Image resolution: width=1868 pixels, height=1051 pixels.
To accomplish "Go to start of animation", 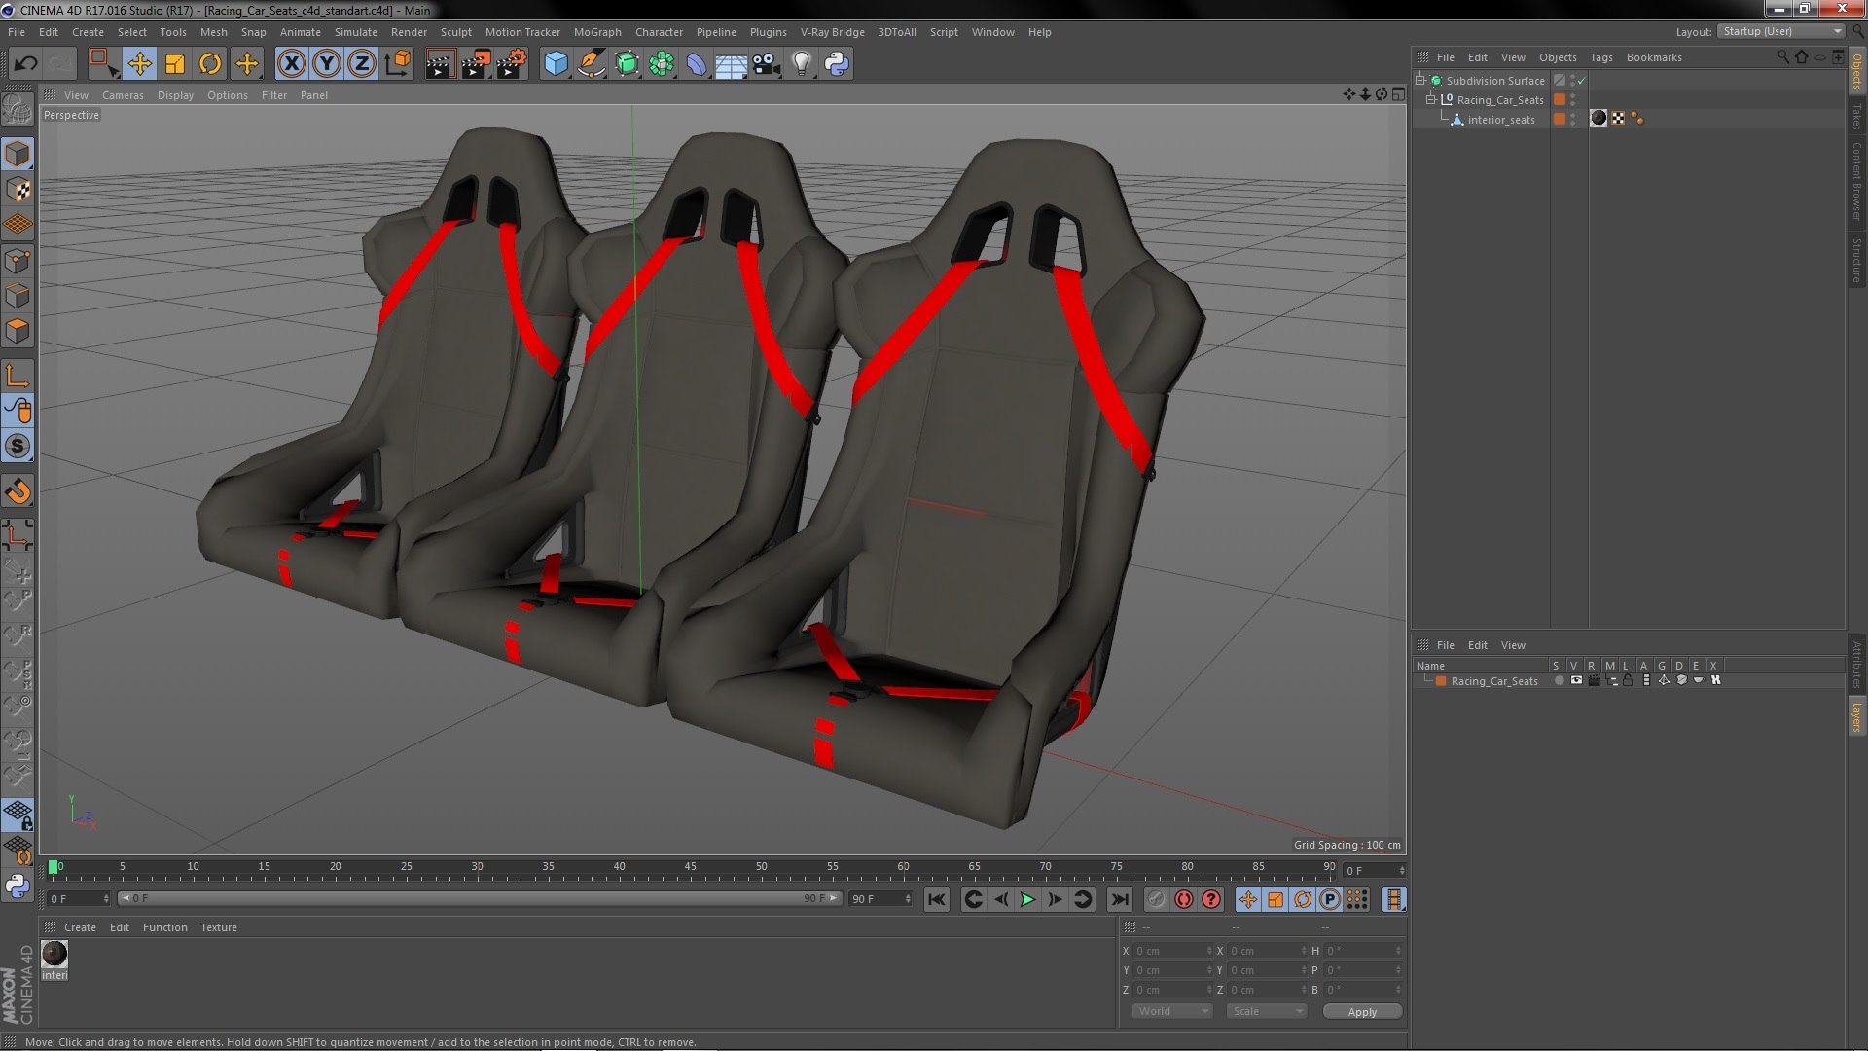I will [x=936, y=899].
